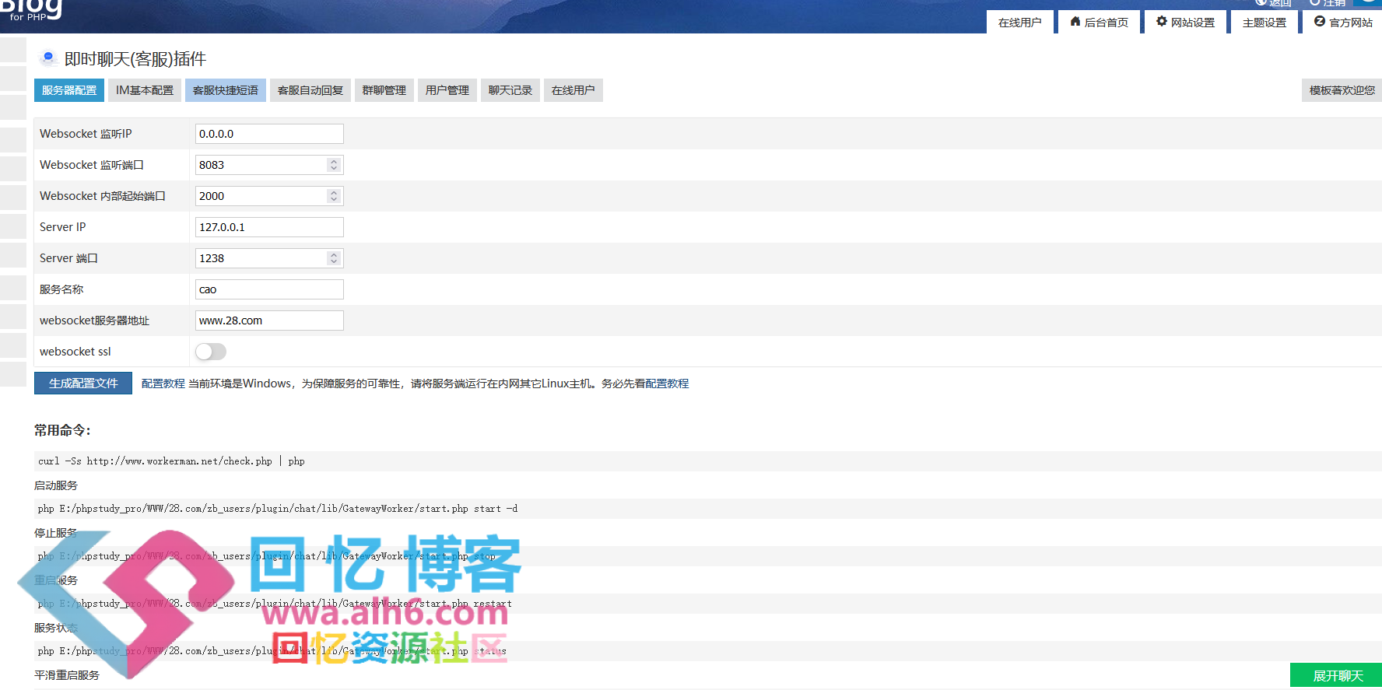
Task: Open the IM基本配置 tab
Action: (145, 90)
